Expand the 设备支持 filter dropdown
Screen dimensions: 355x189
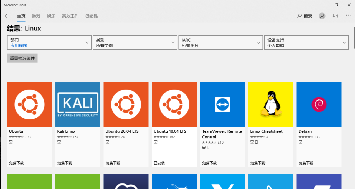(306, 43)
